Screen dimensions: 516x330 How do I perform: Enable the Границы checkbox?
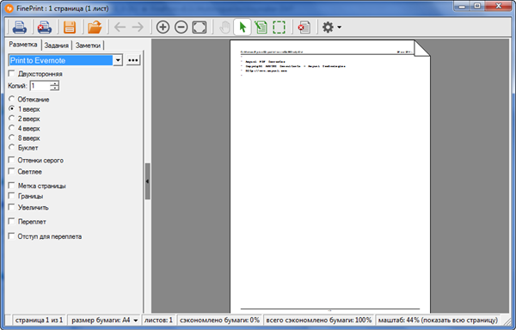(x=11, y=196)
